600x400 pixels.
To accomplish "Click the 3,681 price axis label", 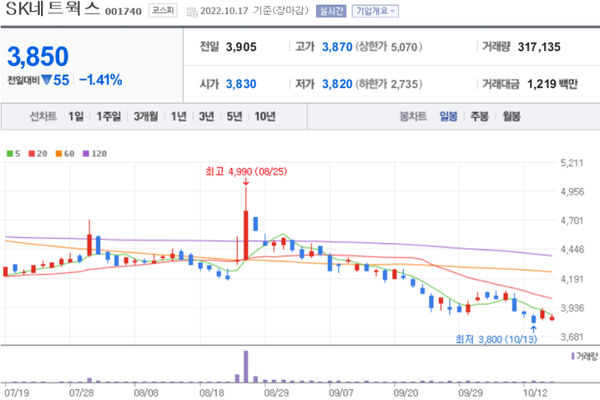I will pos(572,337).
